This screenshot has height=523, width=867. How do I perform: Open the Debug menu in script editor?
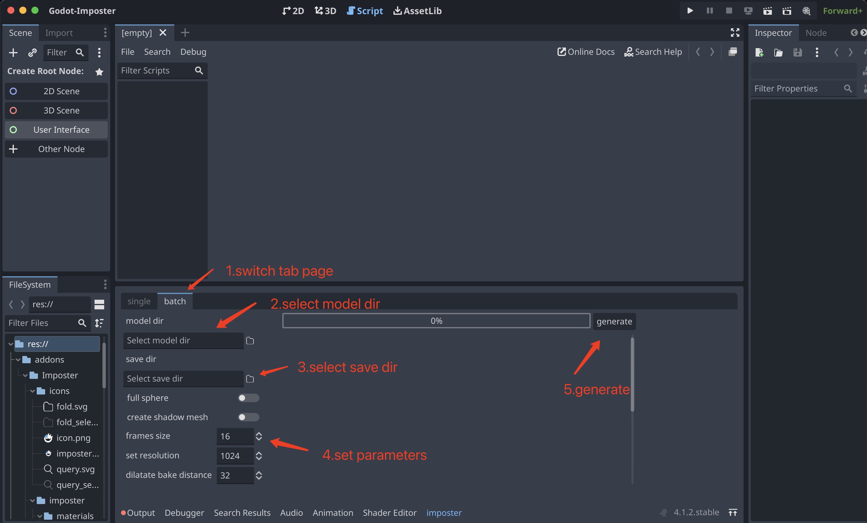[x=193, y=52]
